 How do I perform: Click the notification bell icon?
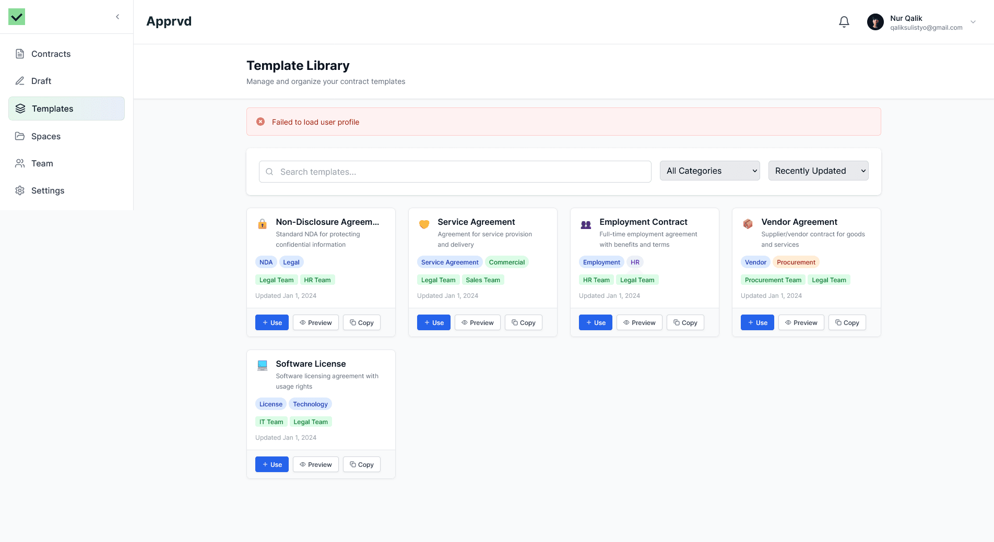[x=844, y=22]
